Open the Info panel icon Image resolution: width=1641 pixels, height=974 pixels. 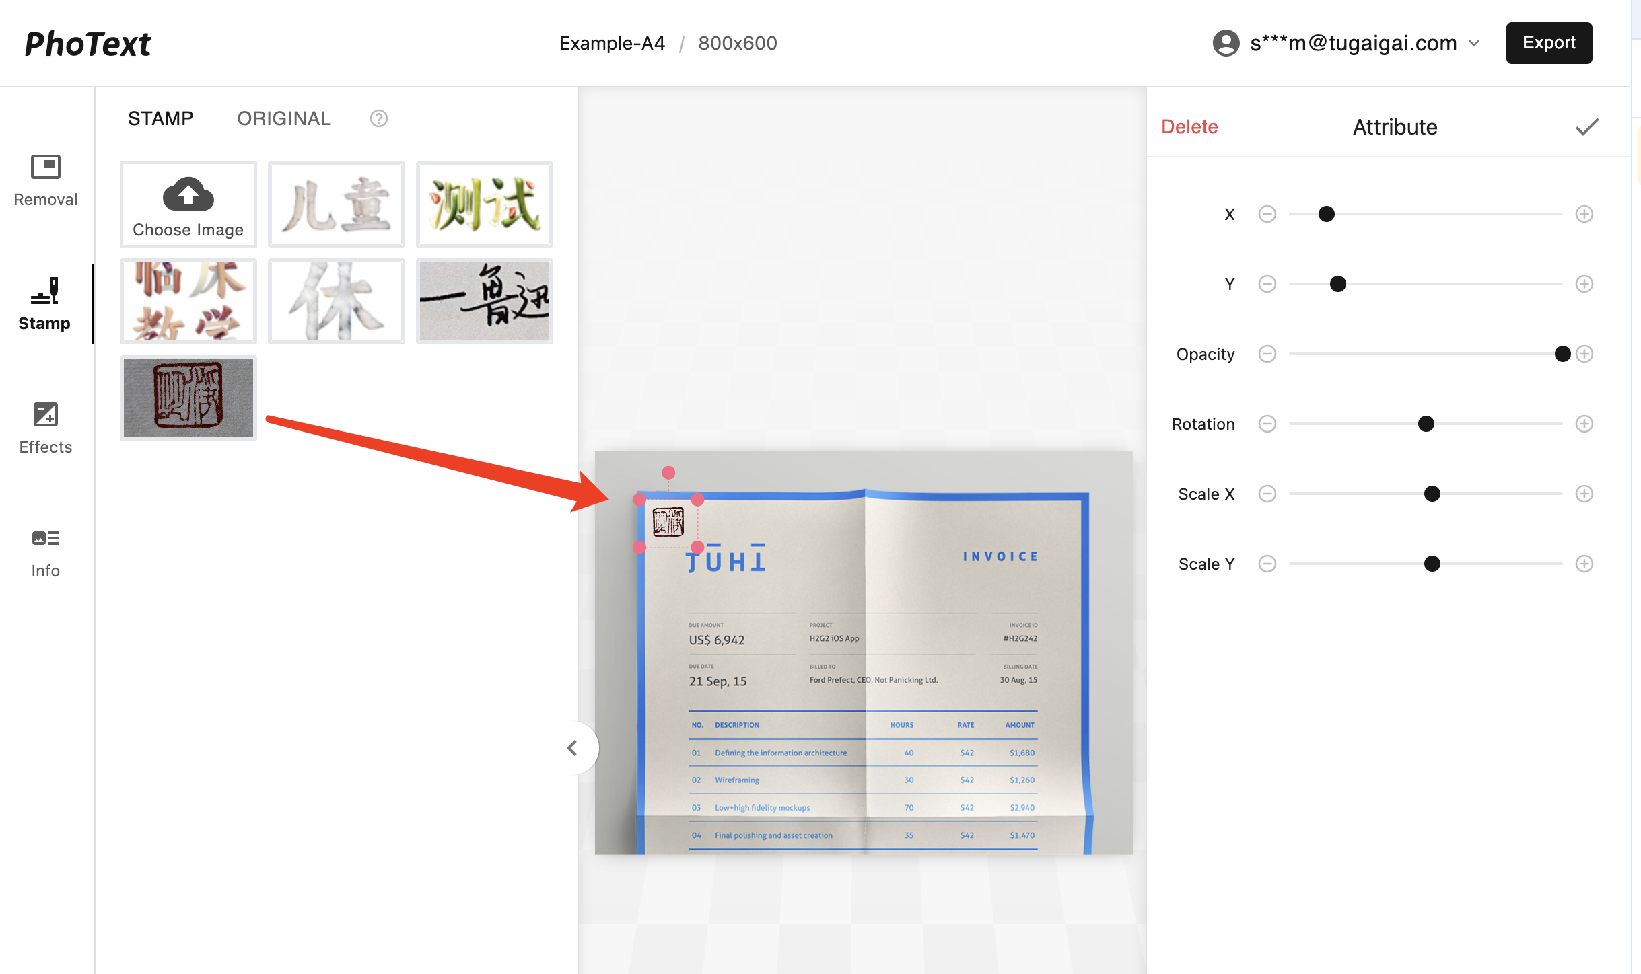(x=45, y=538)
